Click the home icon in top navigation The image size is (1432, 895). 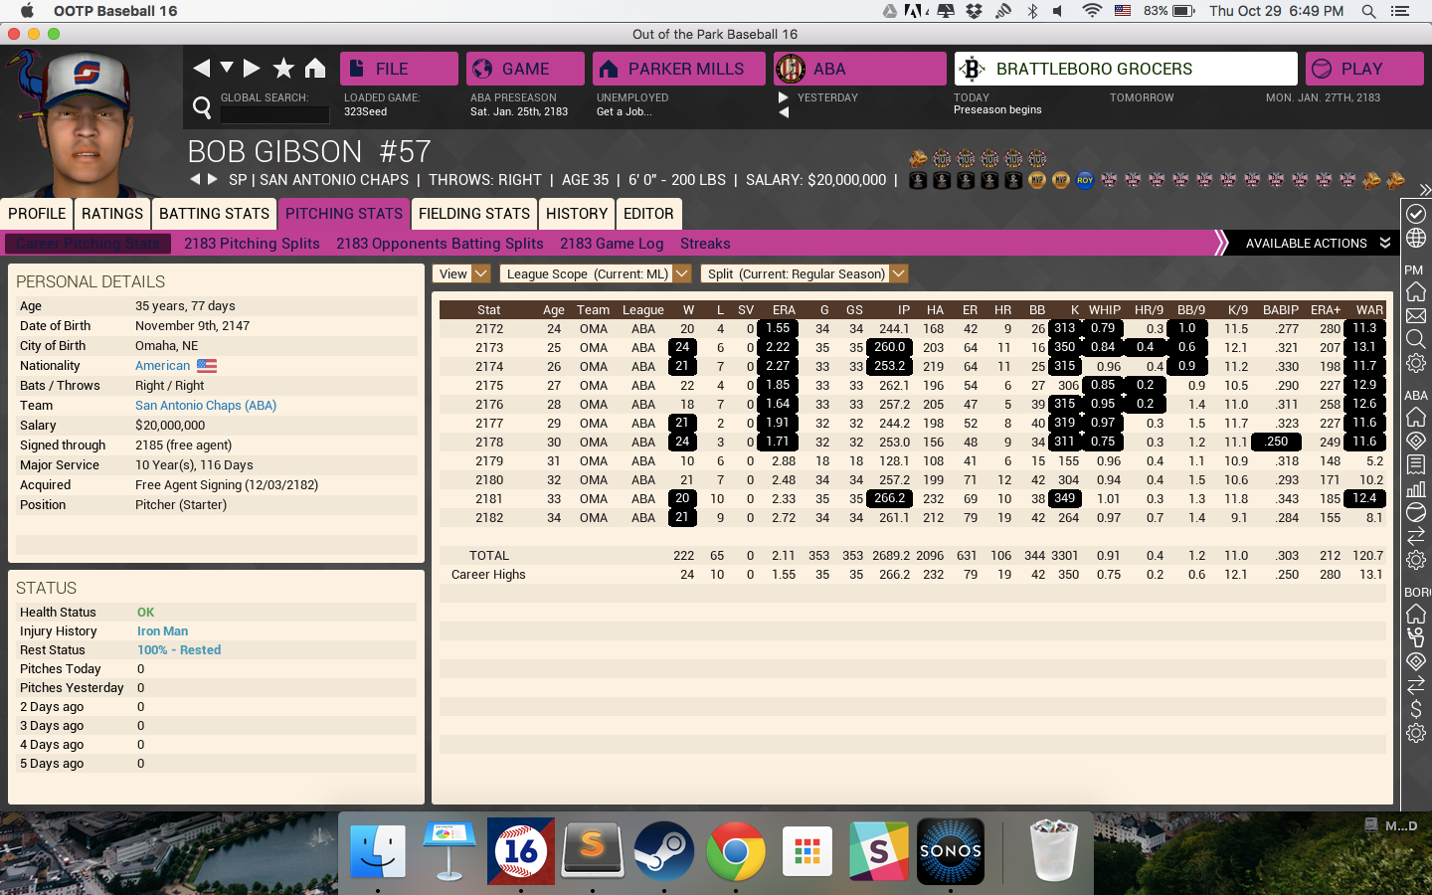click(x=315, y=68)
